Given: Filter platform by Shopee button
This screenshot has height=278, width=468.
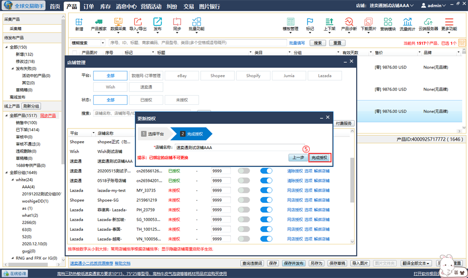Looking at the screenshot, I should (218, 76).
